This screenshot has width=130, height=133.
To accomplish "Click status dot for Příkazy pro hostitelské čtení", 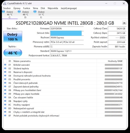I will [x=5, y=90].
